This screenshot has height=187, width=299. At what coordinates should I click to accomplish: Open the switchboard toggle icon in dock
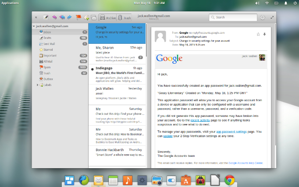(171, 180)
